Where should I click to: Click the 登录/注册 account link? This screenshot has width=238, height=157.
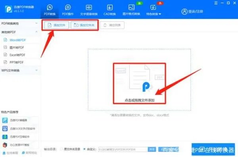(x=192, y=11)
